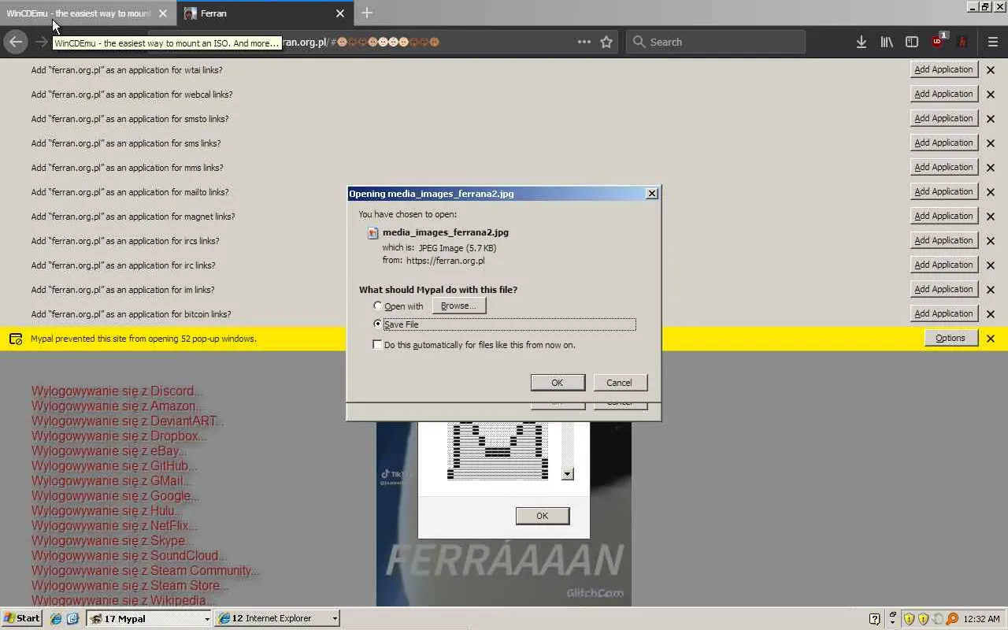Screen dimensions: 1008x630
Task: Click the forward navigation arrow
Action: (41, 42)
